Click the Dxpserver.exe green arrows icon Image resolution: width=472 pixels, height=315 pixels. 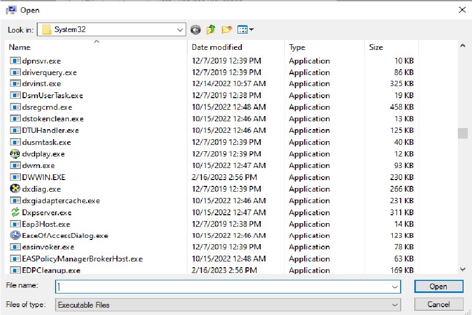15,213
